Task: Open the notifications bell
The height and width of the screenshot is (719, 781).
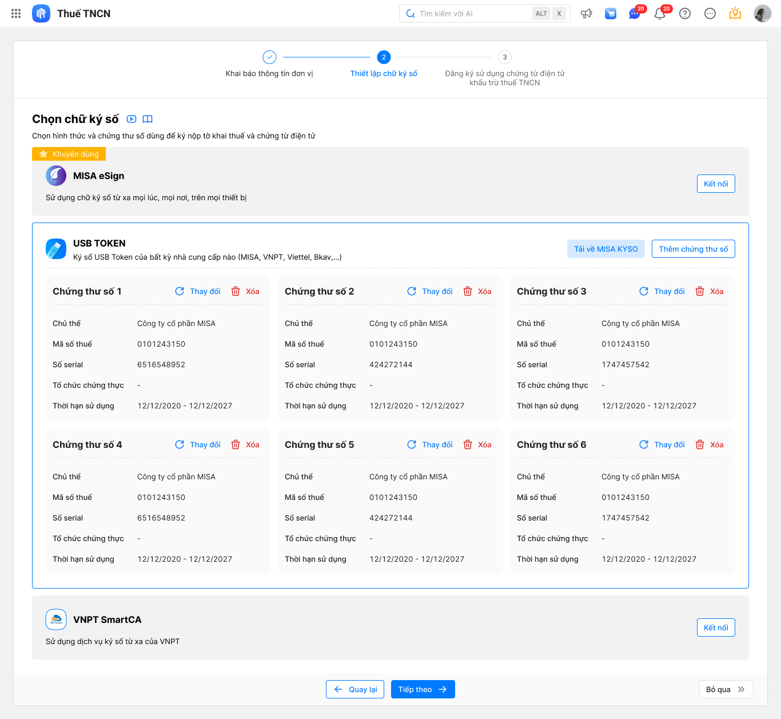Action: [660, 13]
